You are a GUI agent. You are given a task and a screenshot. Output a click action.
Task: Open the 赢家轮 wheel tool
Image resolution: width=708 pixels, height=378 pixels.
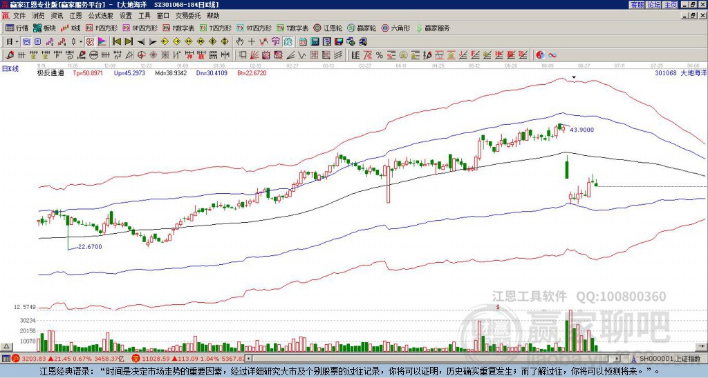click(362, 28)
